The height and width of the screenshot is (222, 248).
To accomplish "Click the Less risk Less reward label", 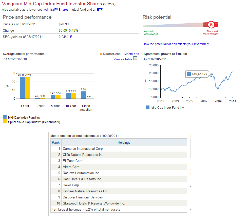I will tap(150, 33).
